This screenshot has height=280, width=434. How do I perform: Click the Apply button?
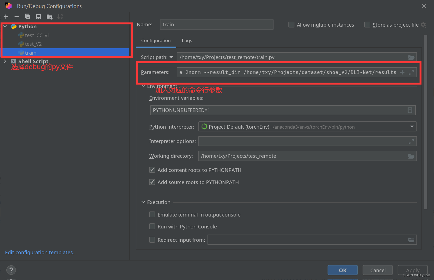412,270
